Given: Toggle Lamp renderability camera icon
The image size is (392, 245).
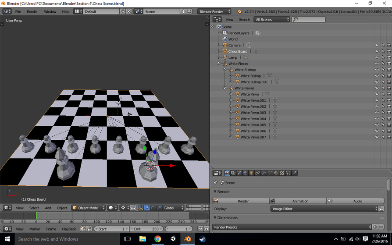Looking at the screenshot, I should [388, 57].
